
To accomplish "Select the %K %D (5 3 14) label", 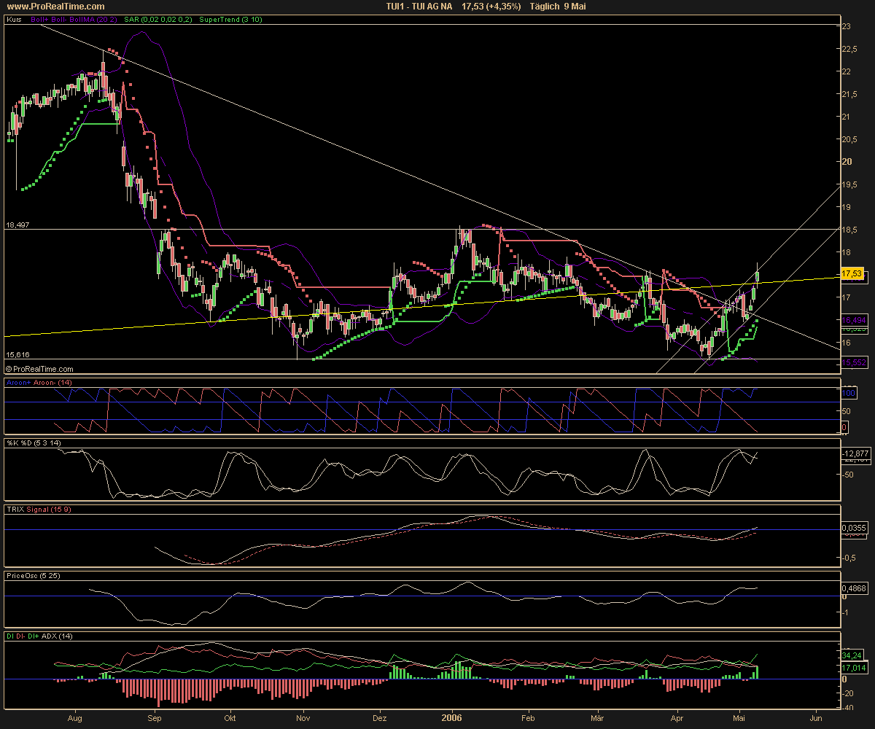I will tap(33, 443).
